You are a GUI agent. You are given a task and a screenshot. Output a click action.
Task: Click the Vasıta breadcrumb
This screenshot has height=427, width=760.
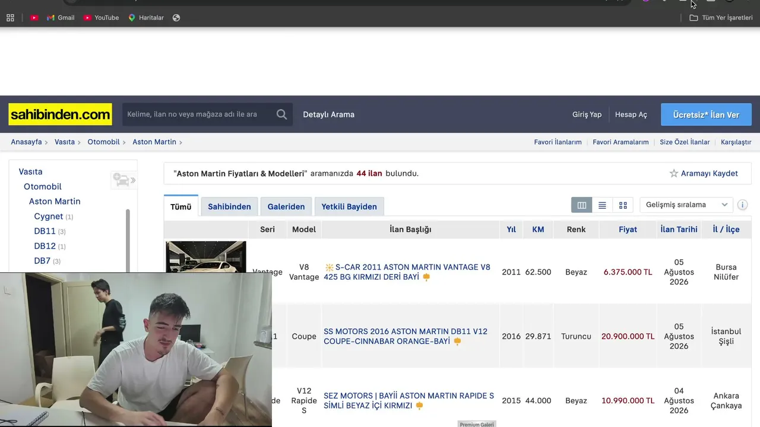(x=65, y=142)
